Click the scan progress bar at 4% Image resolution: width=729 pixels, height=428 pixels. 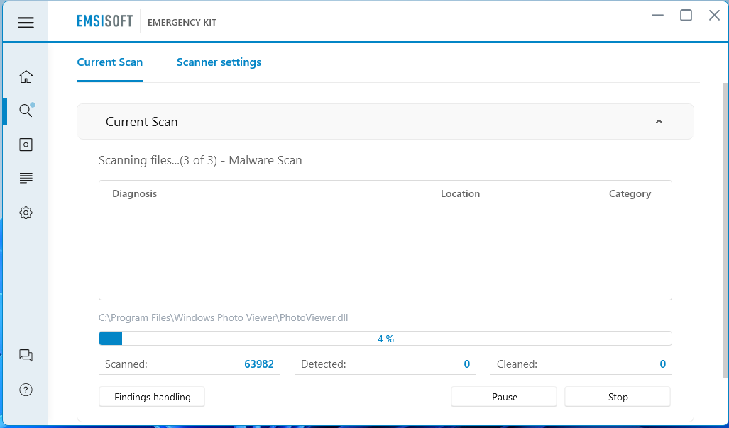[385, 339]
